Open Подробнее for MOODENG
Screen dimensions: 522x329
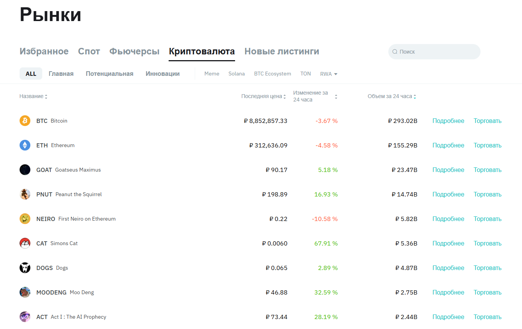coord(448,292)
